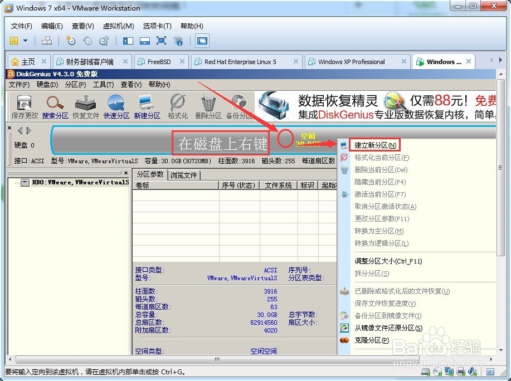Image resolution: width=511 pixels, height=381 pixels.
Task: Click the VMware full screen icon
Action: 161,41
